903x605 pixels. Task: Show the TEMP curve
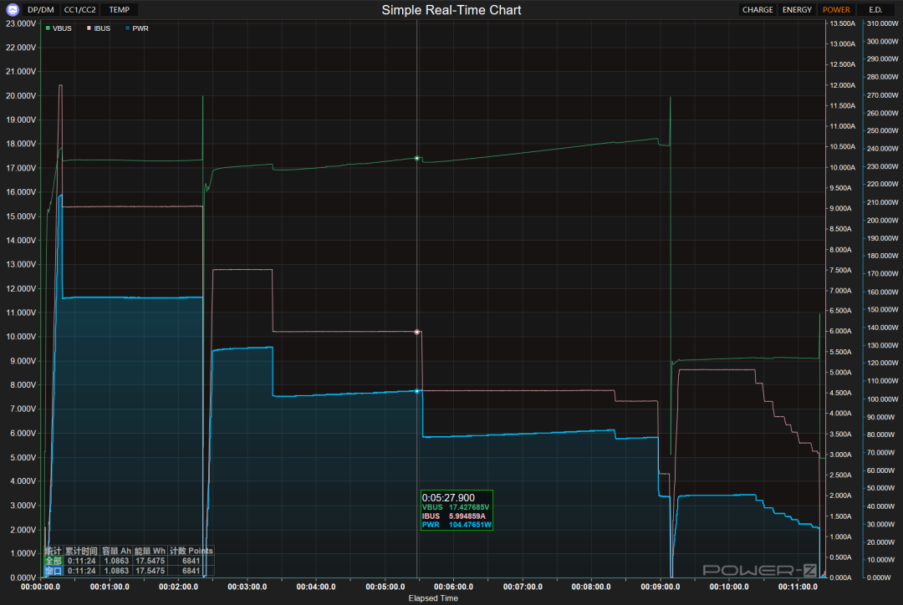120,10
